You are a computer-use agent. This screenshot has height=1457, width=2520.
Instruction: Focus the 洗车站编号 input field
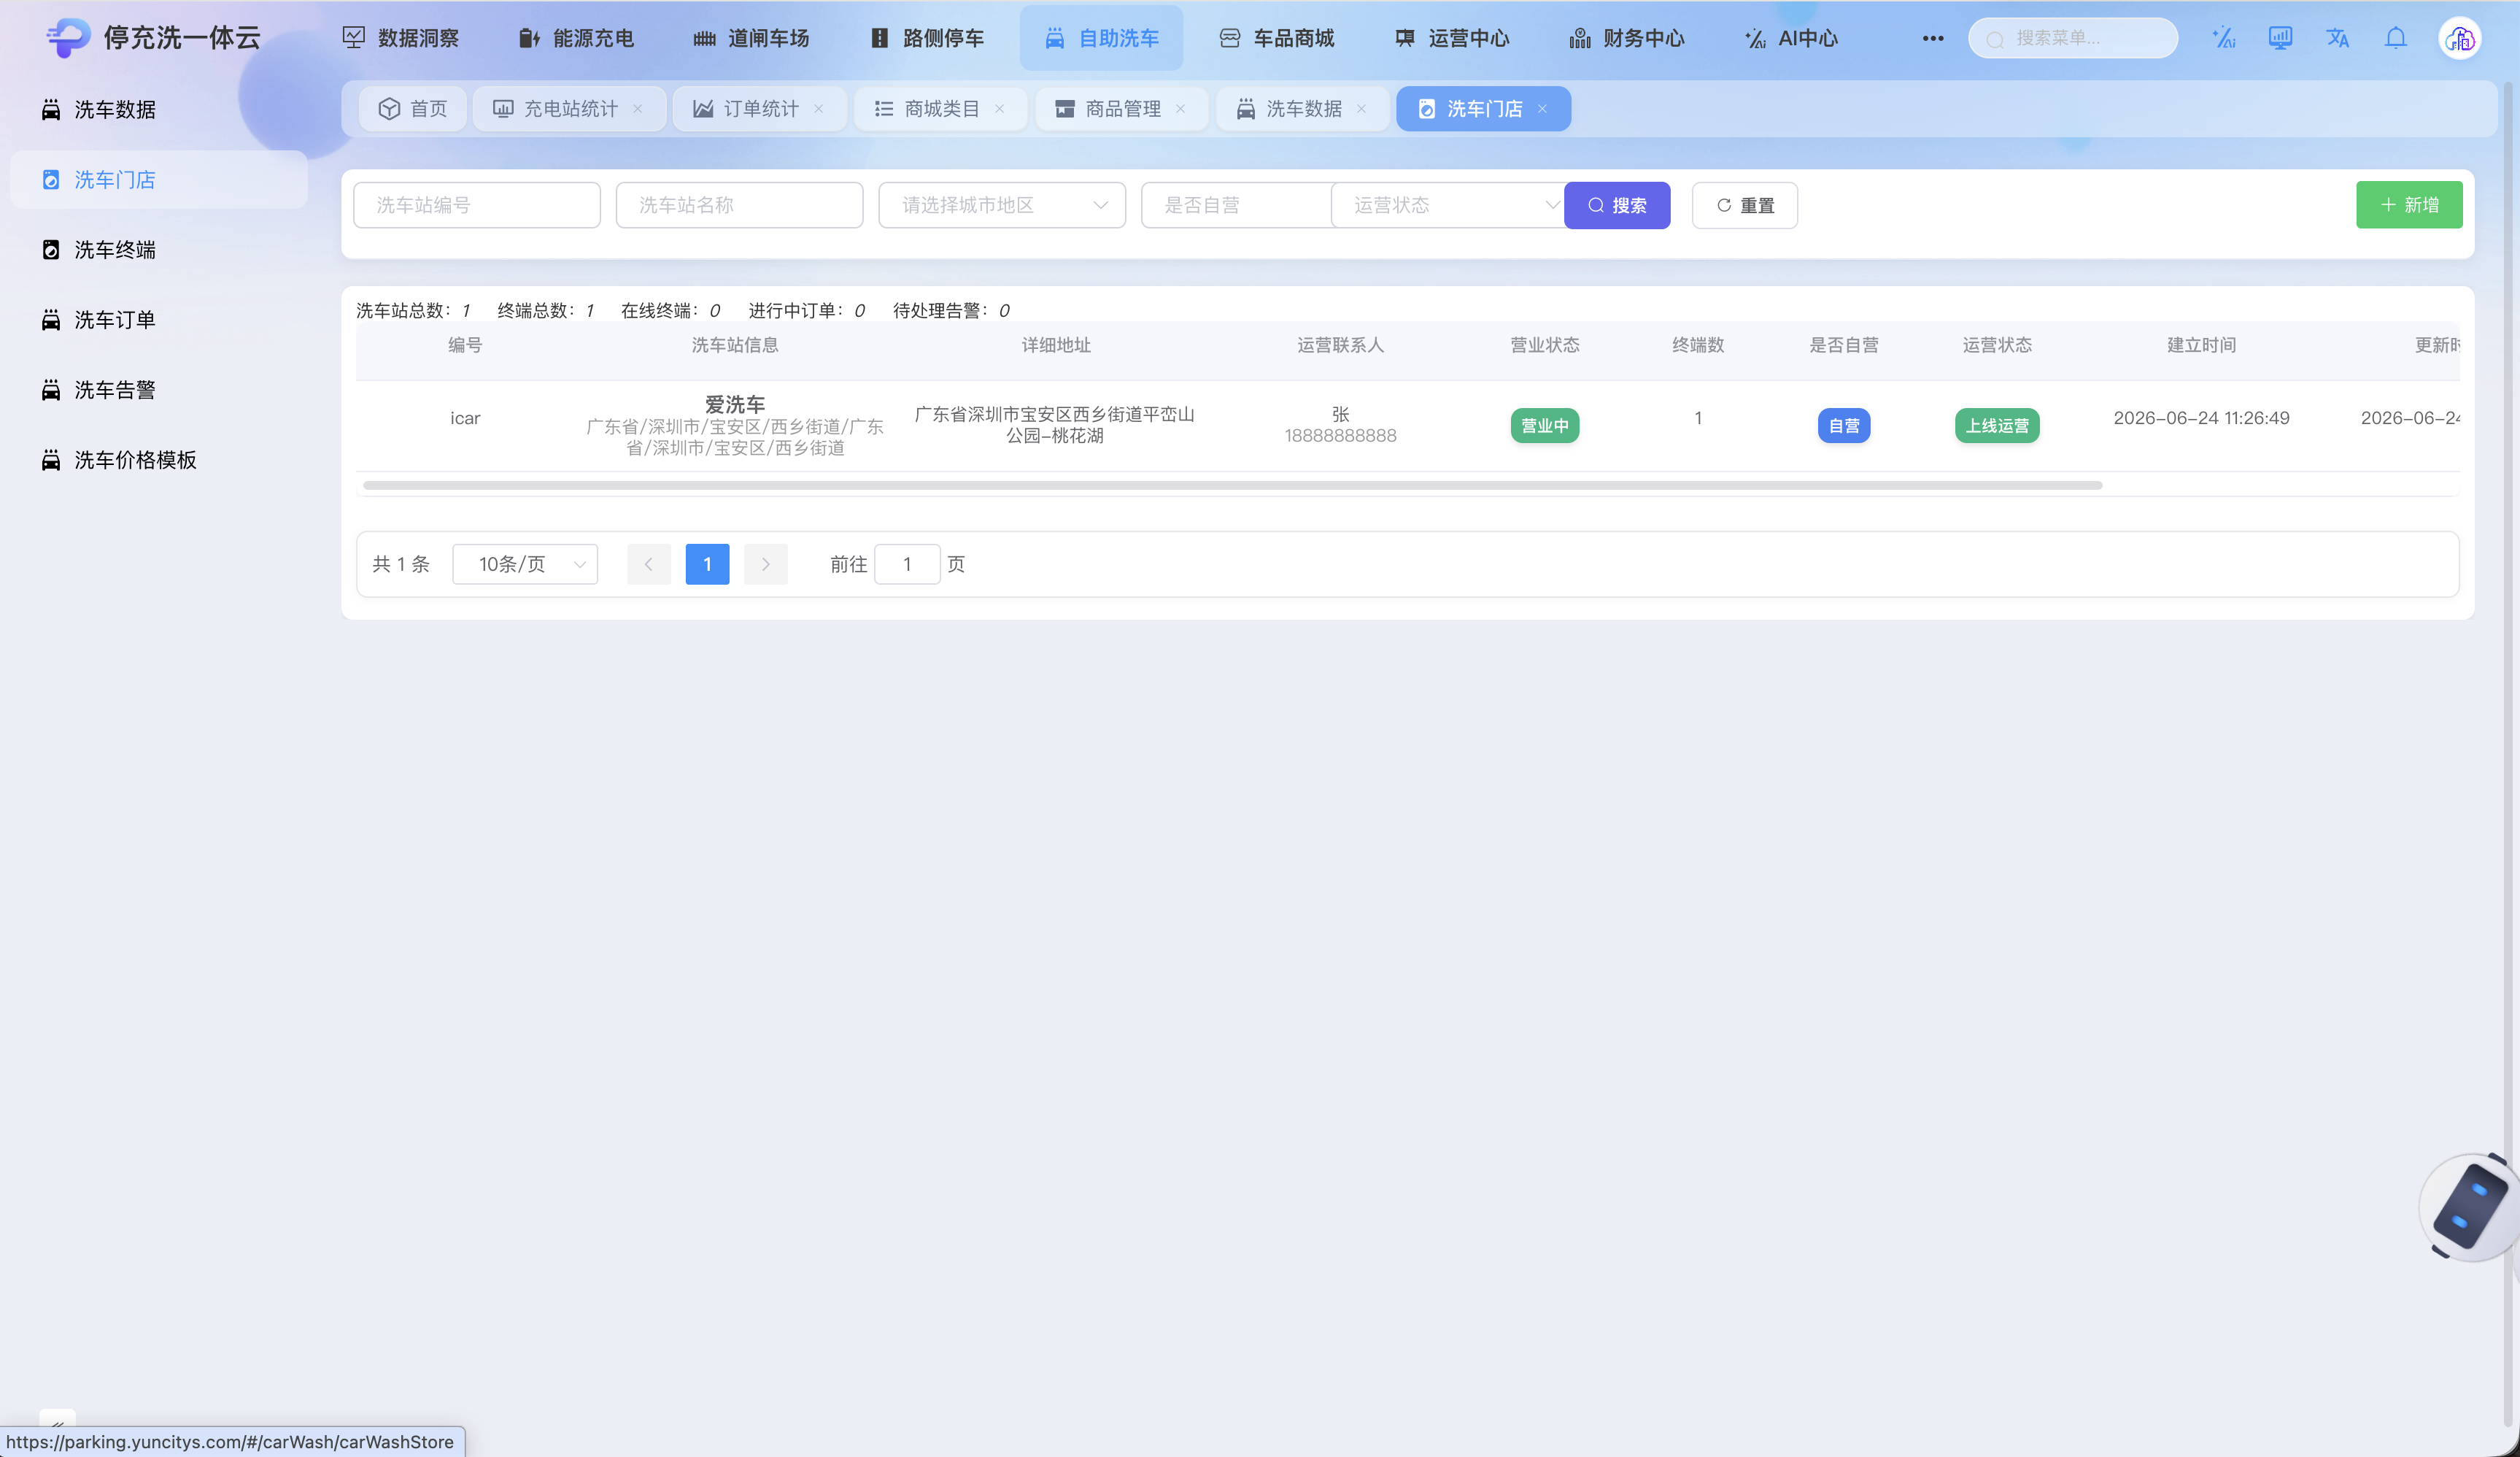click(x=477, y=205)
